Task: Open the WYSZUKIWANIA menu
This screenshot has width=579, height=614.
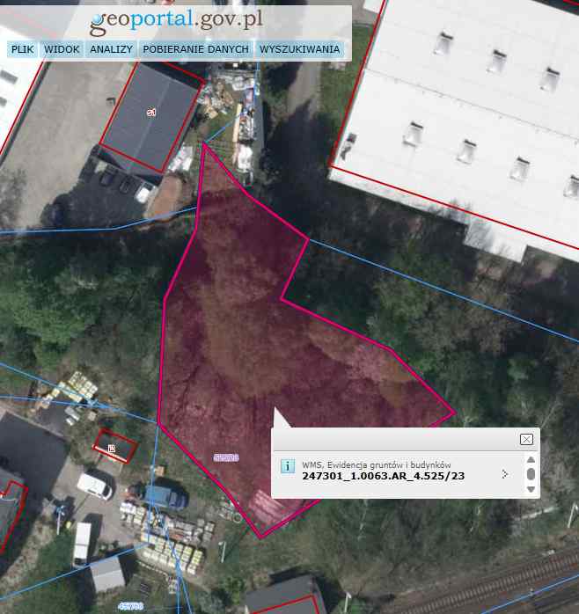Action: (300, 49)
